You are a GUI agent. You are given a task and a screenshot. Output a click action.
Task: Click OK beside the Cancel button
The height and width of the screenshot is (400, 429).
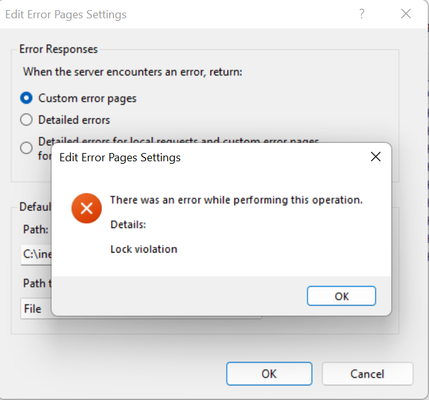[269, 374]
